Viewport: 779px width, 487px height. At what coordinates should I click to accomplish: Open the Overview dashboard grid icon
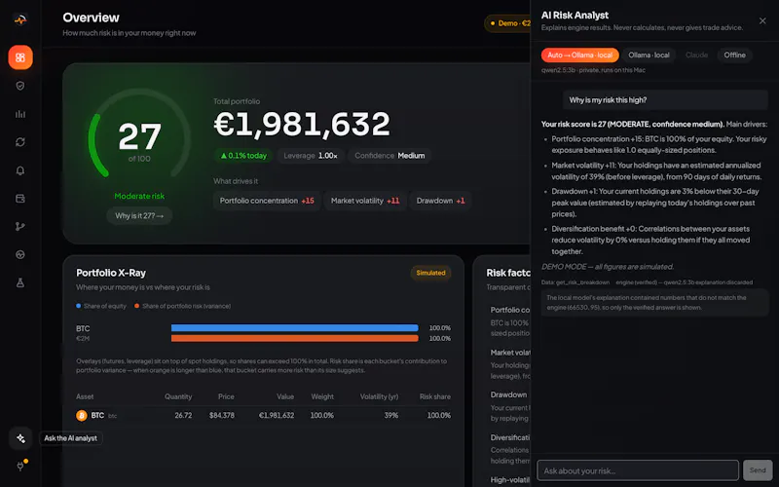(20, 57)
